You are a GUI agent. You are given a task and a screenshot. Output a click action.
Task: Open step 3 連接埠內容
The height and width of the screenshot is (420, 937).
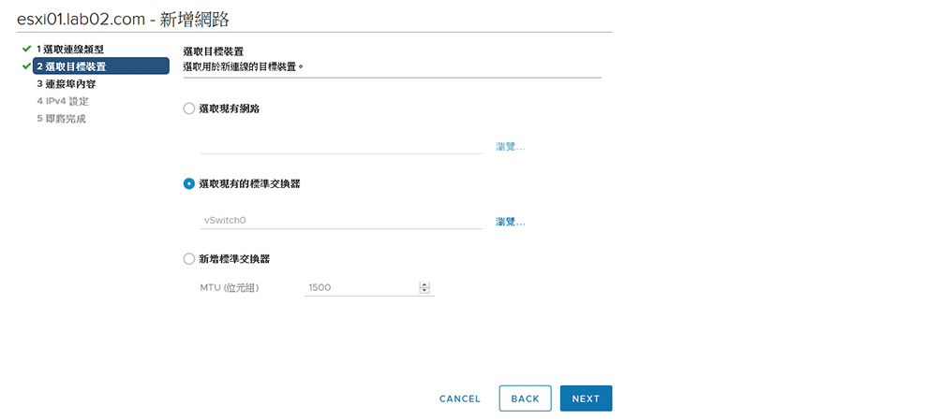click(x=66, y=83)
